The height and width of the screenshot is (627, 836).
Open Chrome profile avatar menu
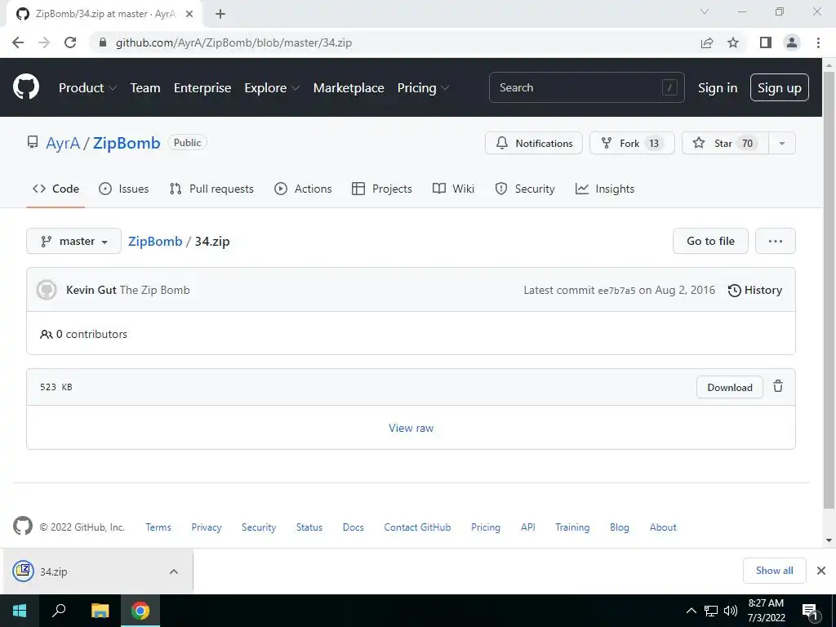coord(792,42)
